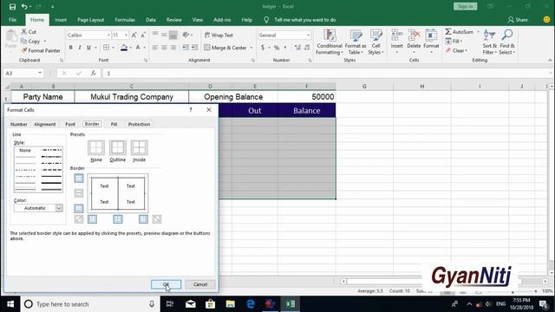Apply the None border preset

[96, 147]
